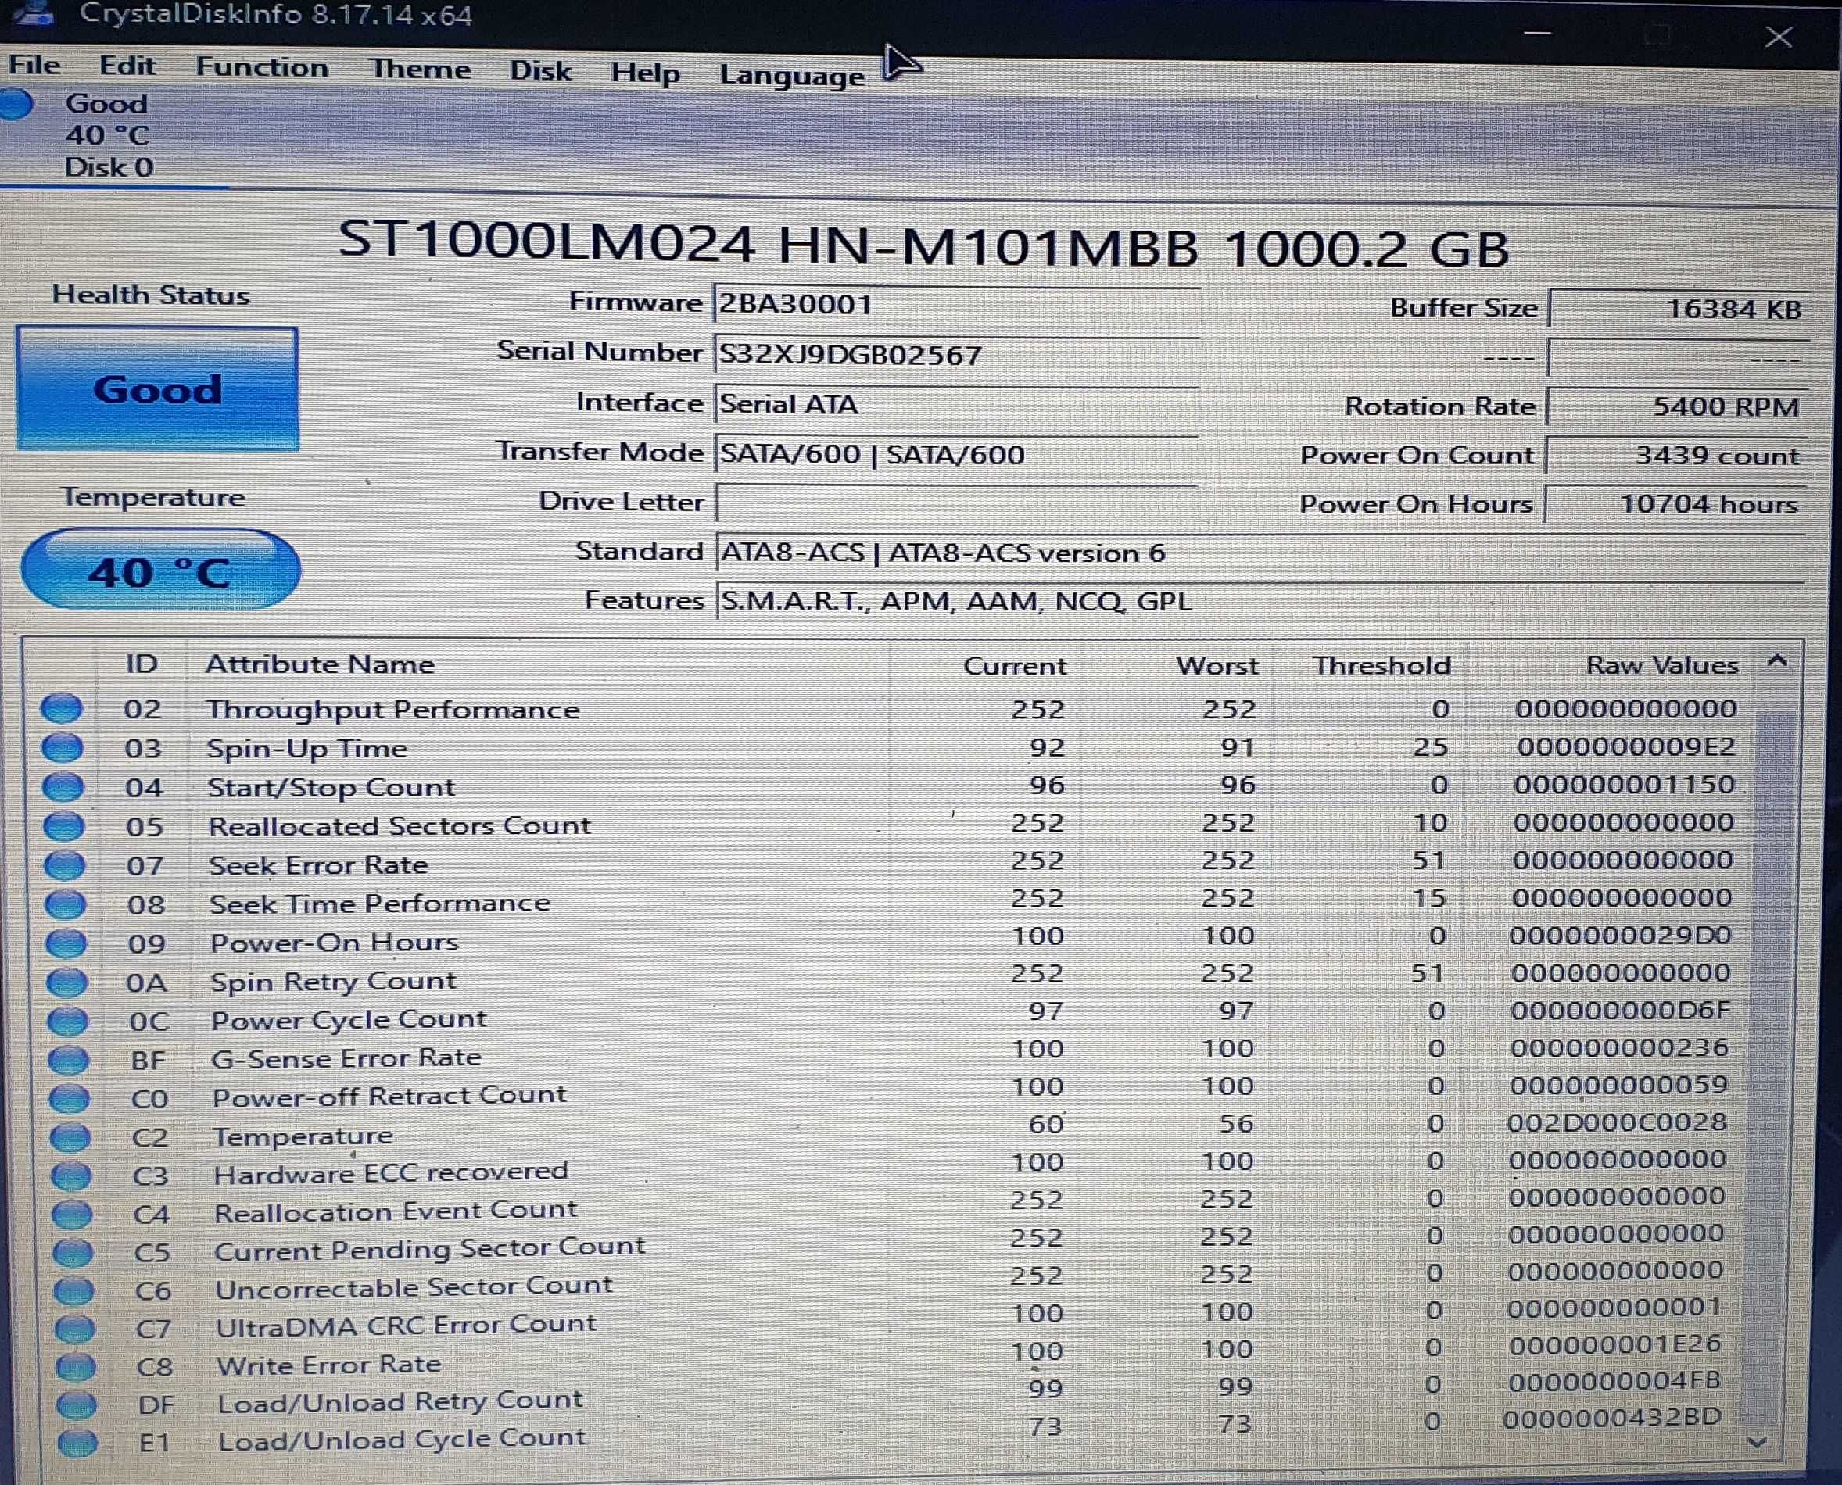
Task: Open the Language menu
Action: [791, 75]
